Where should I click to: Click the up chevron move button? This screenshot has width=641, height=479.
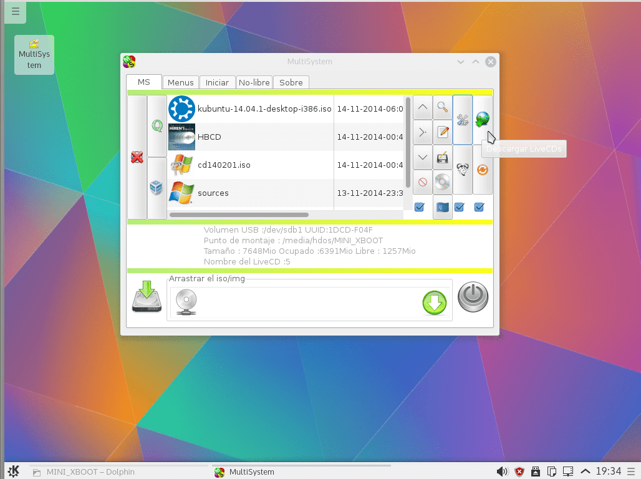(423, 107)
